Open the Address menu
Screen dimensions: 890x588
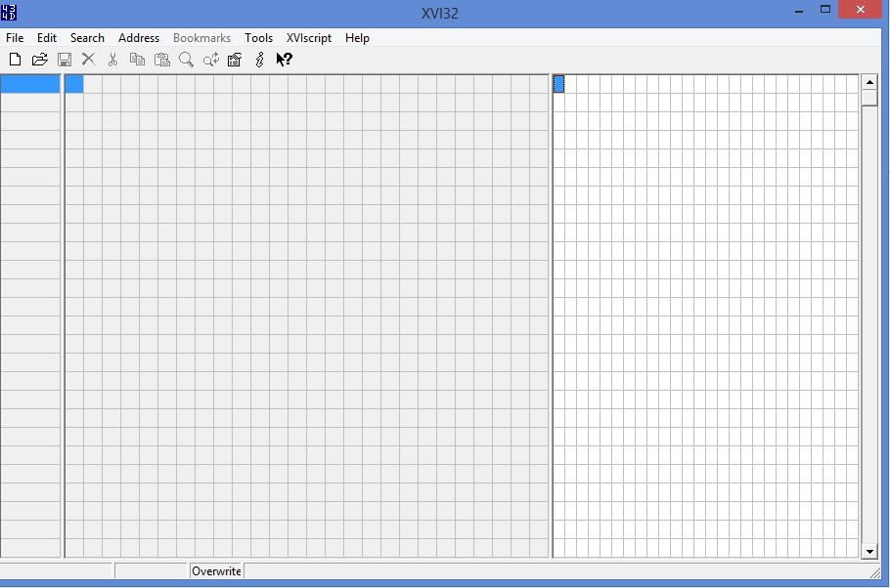pos(139,38)
